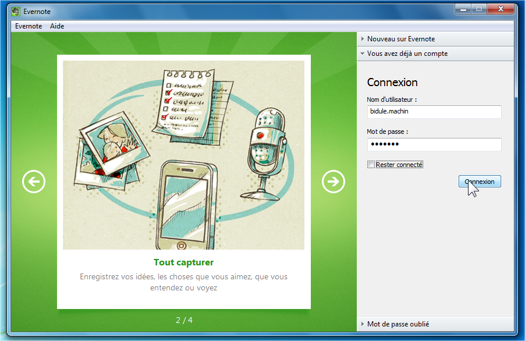
Task: Click the Nom d'utilisateur text field
Action: point(434,112)
